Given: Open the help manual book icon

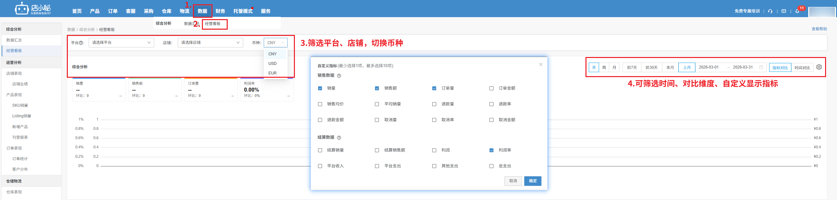Looking at the screenshot, I should 784,11.
